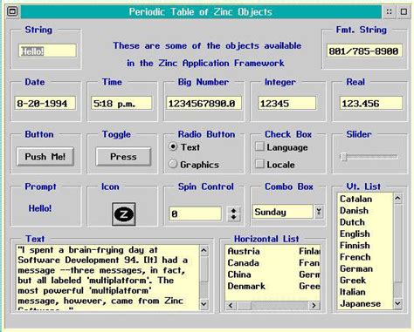The width and height of the screenshot is (414, 332).
Task: Click Text box scroll up arrow
Action: [204, 250]
